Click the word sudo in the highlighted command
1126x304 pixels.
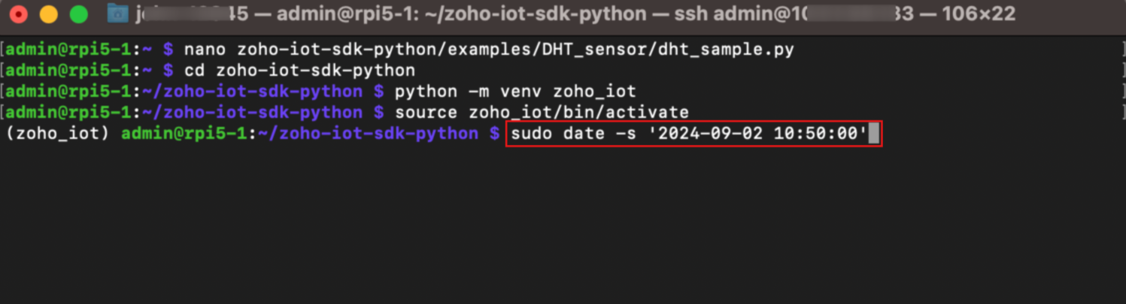pos(532,134)
